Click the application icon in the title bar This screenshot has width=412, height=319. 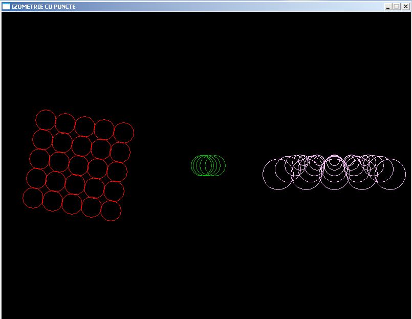pos(6,6)
